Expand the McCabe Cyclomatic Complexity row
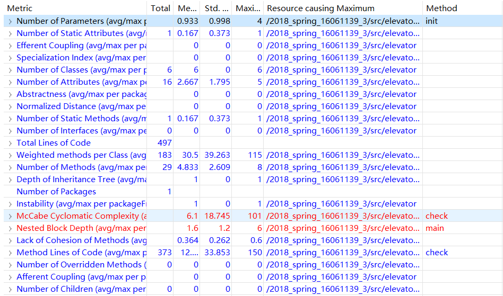This screenshot has height=296, width=503. (10, 216)
